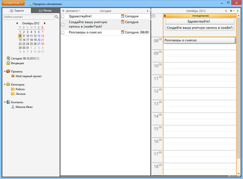Go to previous month in mini calendar

click(x=17, y=23)
